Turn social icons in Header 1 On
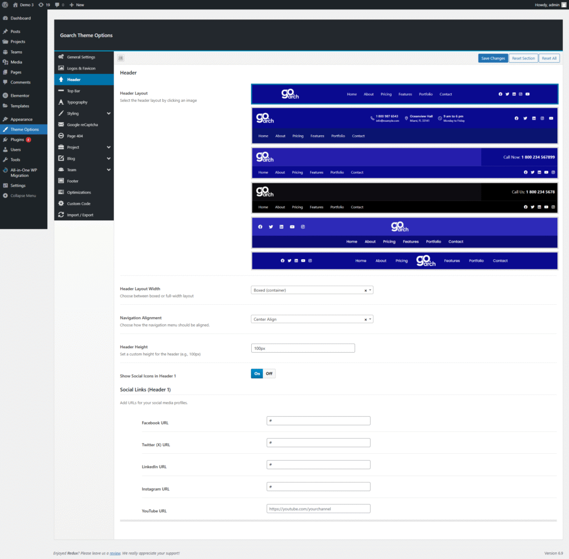 [257, 373]
